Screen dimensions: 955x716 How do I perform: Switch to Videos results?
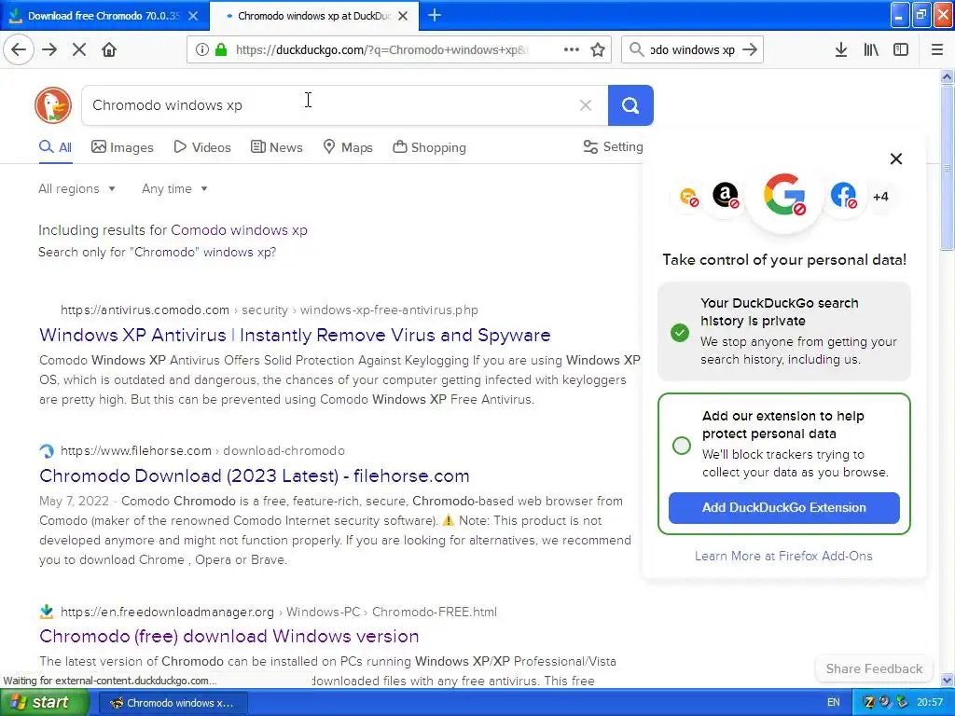[202, 147]
